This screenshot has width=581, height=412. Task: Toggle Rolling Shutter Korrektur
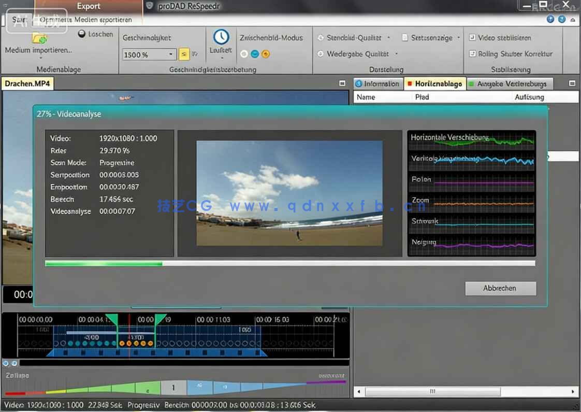tap(473, 53)
